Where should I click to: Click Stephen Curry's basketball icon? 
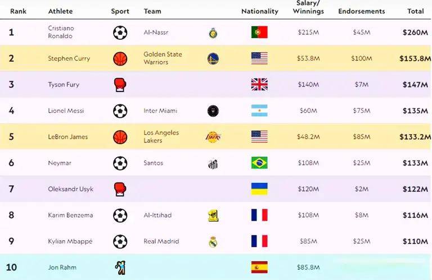click(120, 58)
